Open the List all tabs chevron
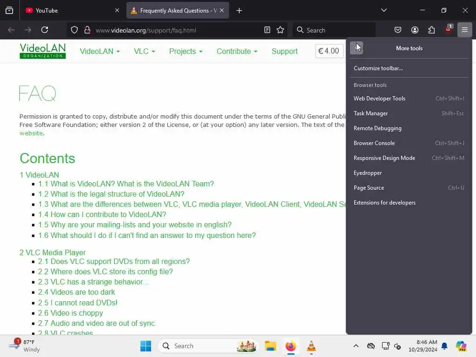The image size is (476, 357). [383, 10]
